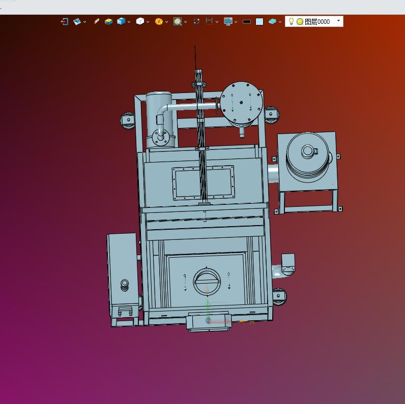Click the black line color swatch
The image size is (405, 404).
[247, 22]
